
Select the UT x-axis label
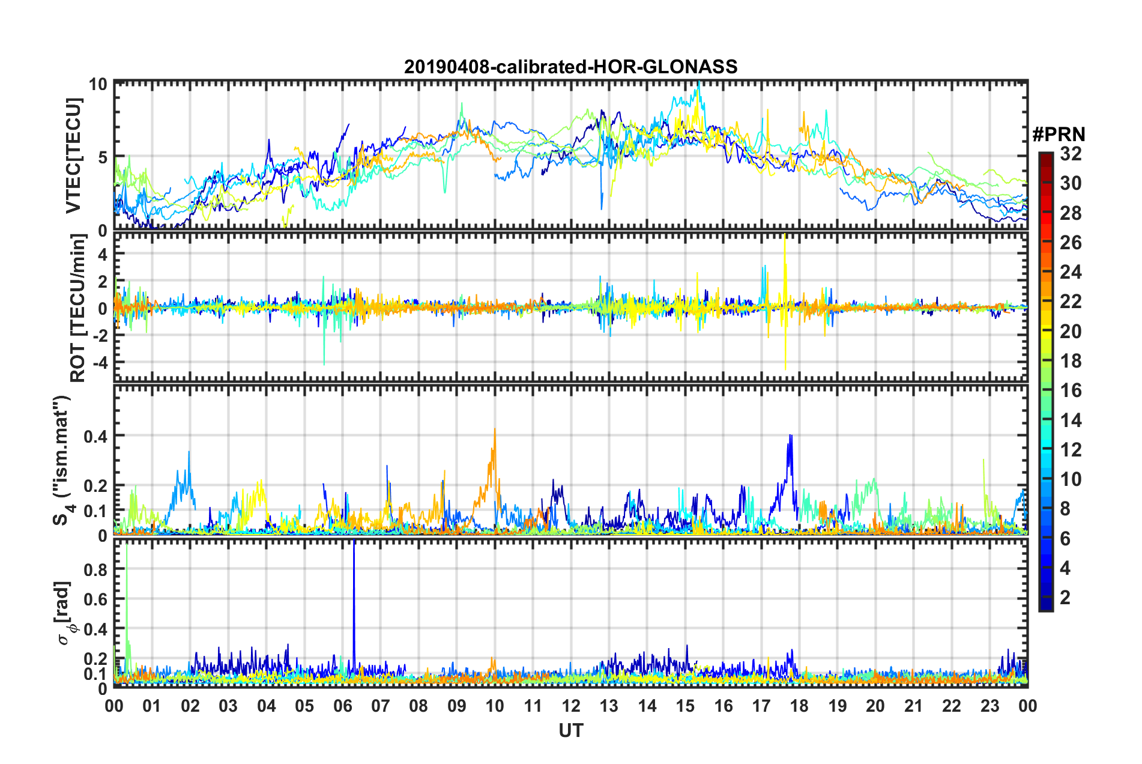coord(571,730)
